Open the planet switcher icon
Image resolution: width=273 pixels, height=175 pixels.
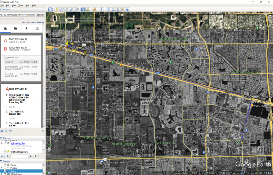click(95, 9)
